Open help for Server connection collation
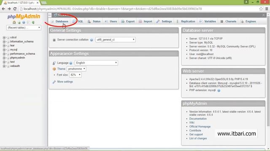The height and width of the screenshot is (151, 270). [x=92, y=40]
